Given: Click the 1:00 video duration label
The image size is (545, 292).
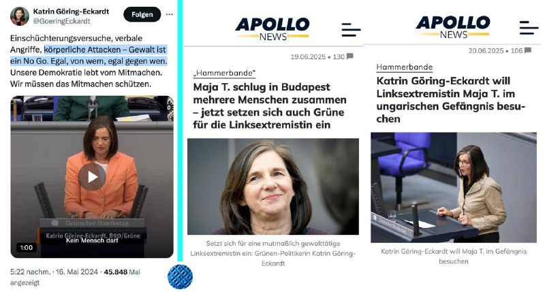Looking at the screenshot, I should point(26,248).
